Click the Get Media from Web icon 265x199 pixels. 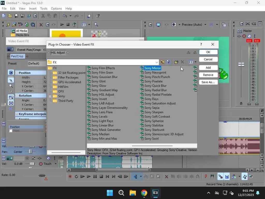coord(33,25)
